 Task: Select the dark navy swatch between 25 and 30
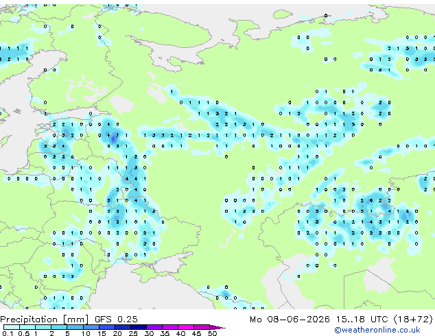point(138,327)
